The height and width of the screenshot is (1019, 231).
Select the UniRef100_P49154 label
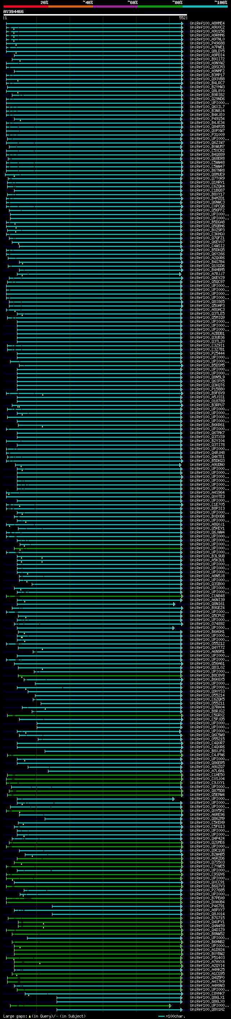207,119
